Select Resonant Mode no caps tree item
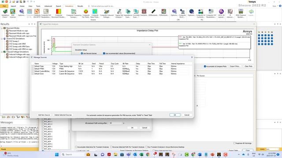Screen dimensions: 282x158 pos(19,31)
